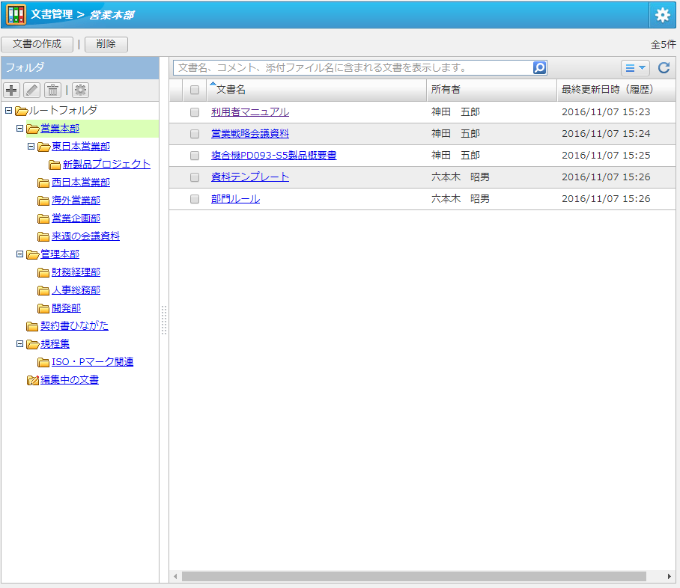Sort by 最終更新日時 column header
Image resolution: width=680 pixels, height=588 pixels.
[x=607, y=90]
